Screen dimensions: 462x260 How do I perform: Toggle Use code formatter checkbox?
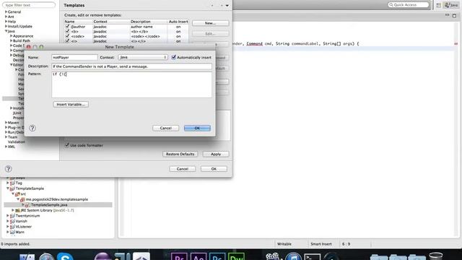point(67,145)
